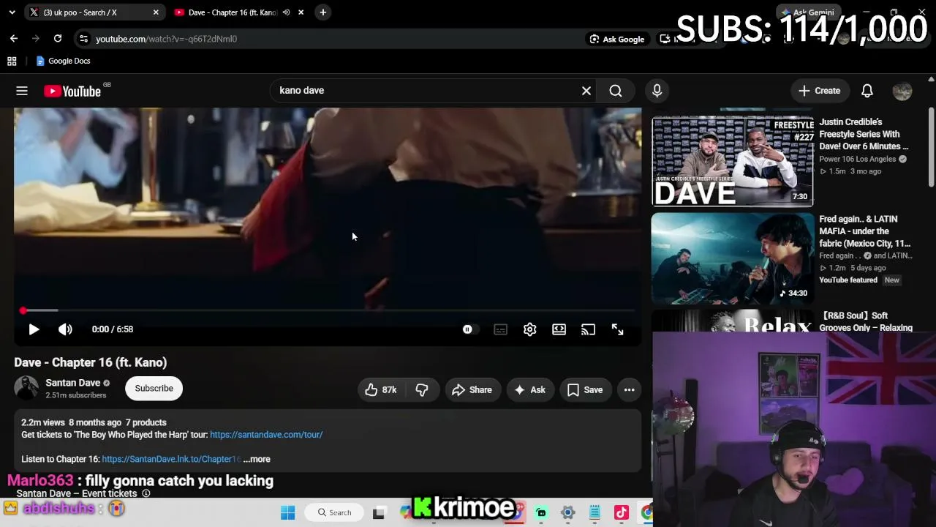
Task: Reload the YouTube page
Action: 58,39
